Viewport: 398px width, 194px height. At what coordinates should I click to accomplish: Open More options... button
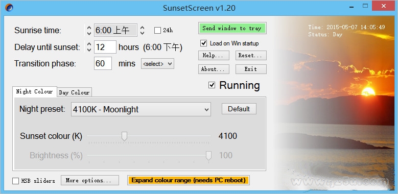(90, 180)
